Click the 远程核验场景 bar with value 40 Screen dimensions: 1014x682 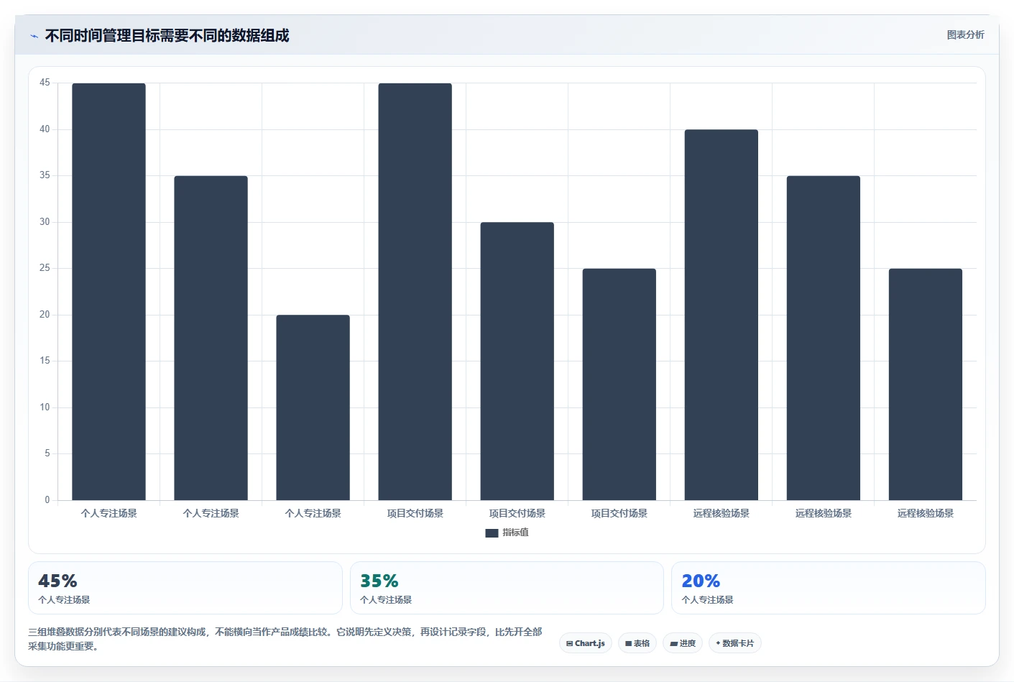(x=721, y=315)
